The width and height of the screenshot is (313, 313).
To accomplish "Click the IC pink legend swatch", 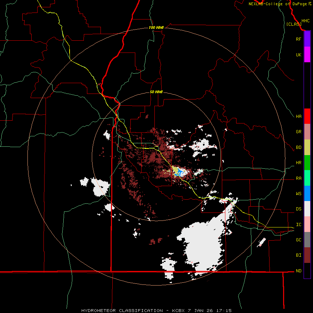I will point(307,224).
